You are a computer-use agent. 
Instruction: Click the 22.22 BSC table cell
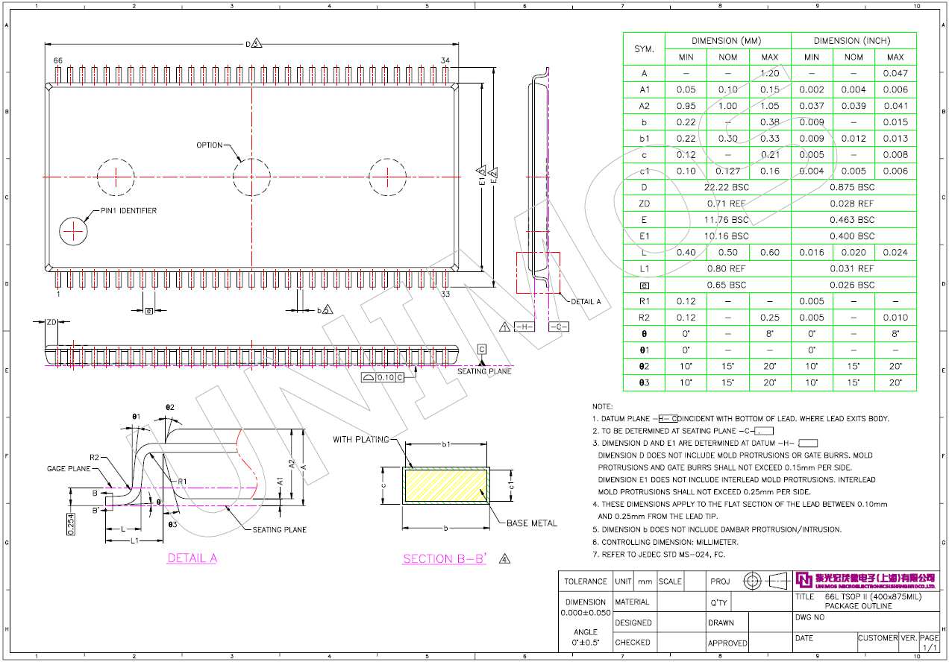coord(727,187)
